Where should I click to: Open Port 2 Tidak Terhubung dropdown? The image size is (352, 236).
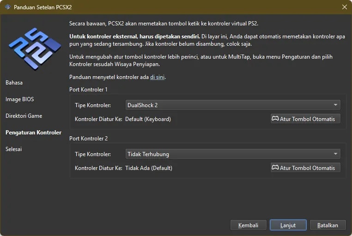[233, 154]
